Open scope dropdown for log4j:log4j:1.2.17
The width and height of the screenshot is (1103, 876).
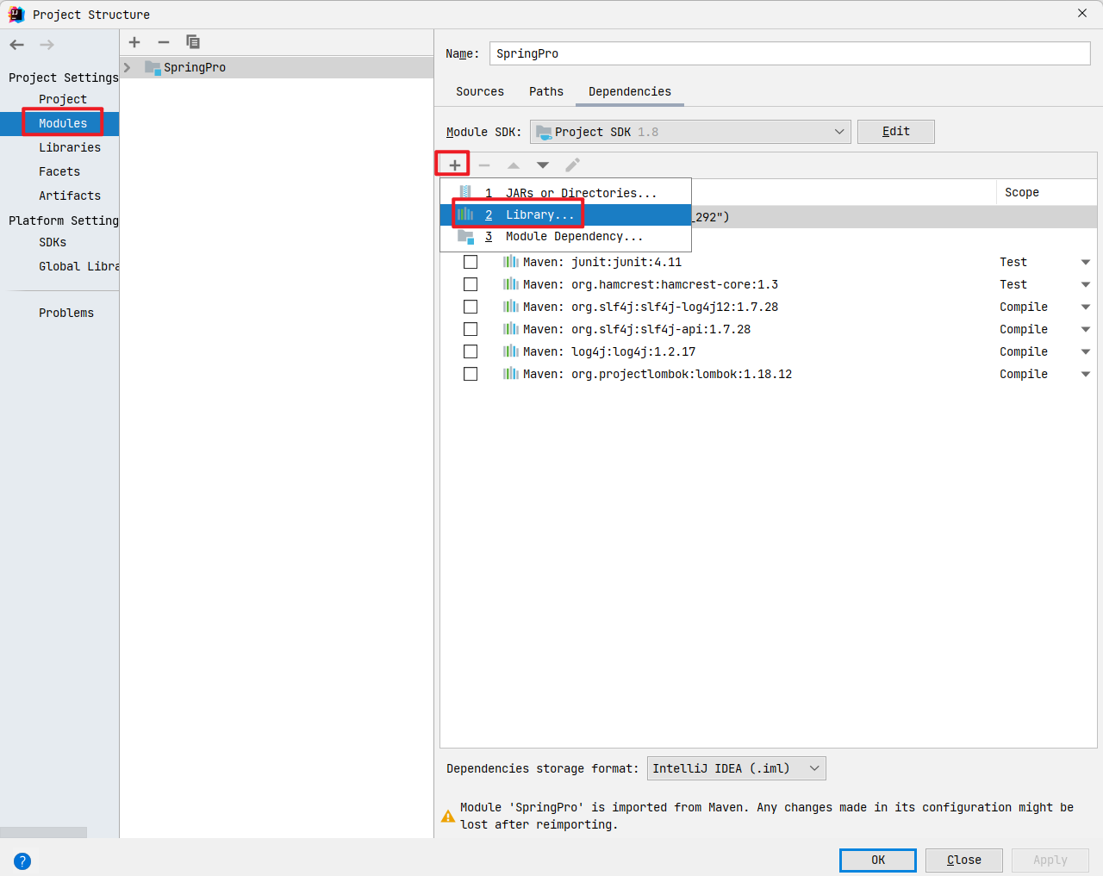[x=1086, y=351]
